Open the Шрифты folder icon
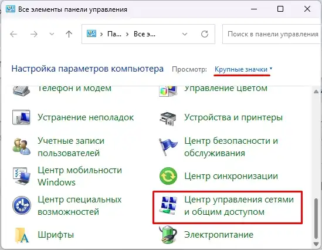The width and height of the screenshot is (322, 250). 22,235
